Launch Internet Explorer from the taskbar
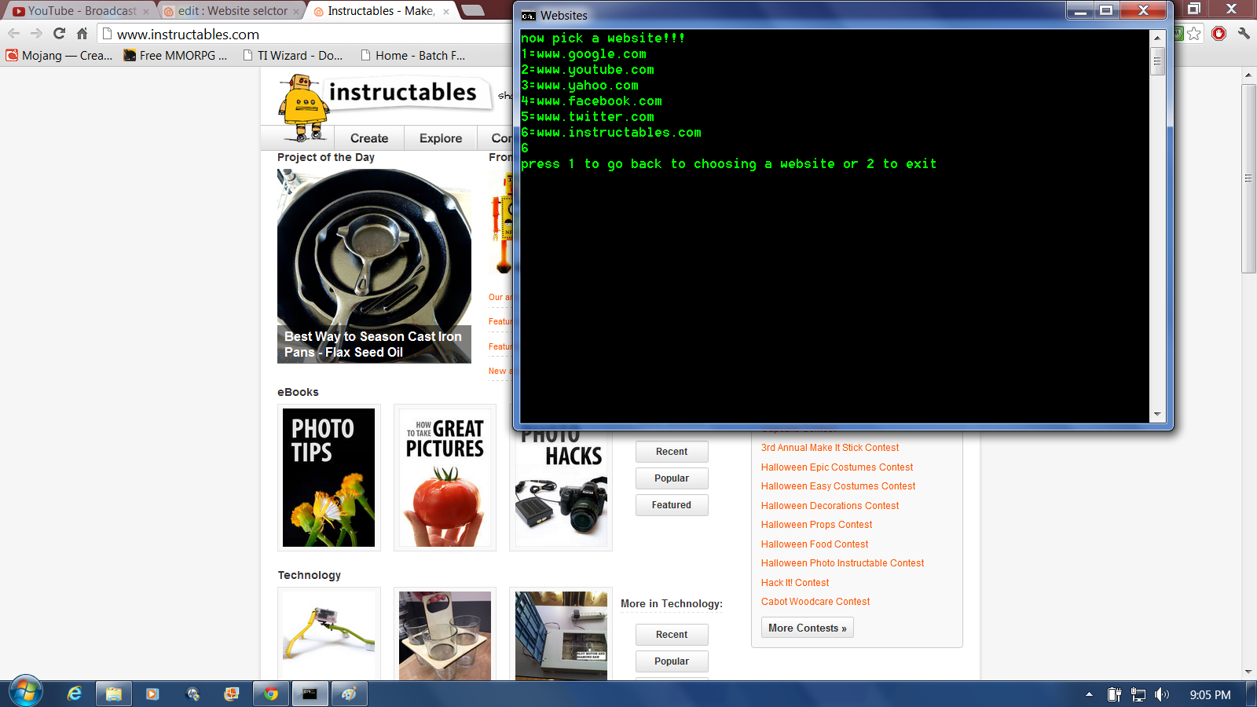 click(x=75, y=694)
